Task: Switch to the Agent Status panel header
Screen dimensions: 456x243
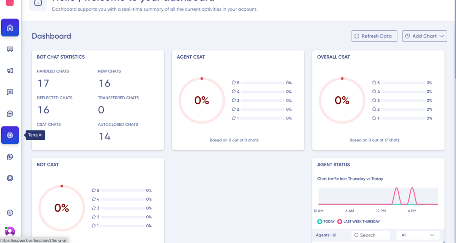Action: [x=333, y=165]
